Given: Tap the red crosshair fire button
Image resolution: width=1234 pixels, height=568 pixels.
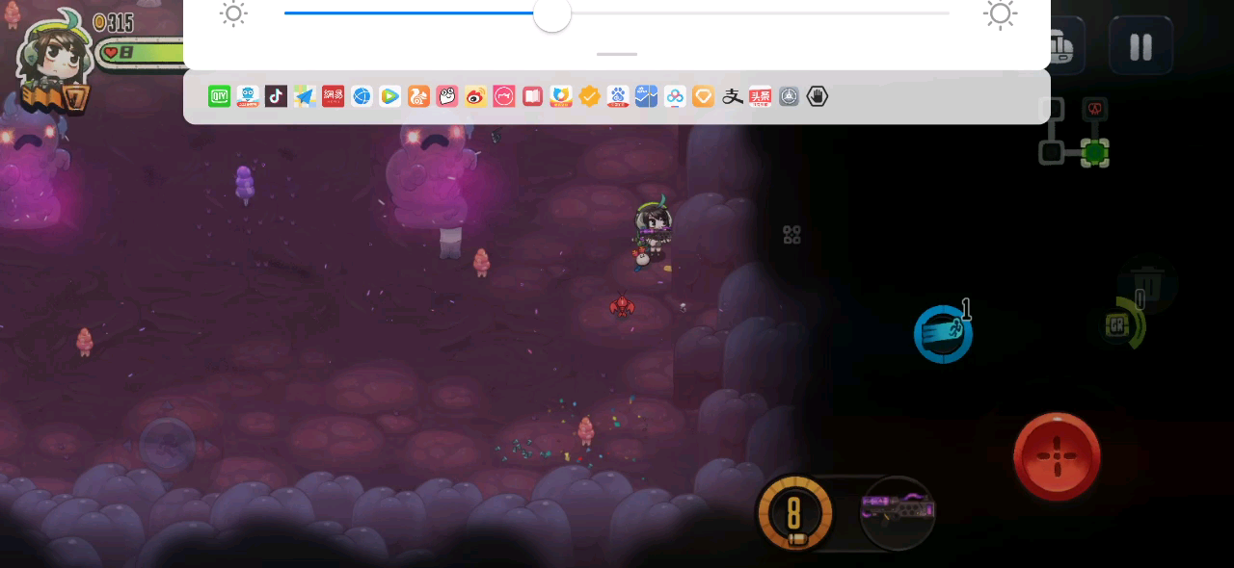Looking at the screenshot, I should pyautogui.click(x=1057, y=456).
